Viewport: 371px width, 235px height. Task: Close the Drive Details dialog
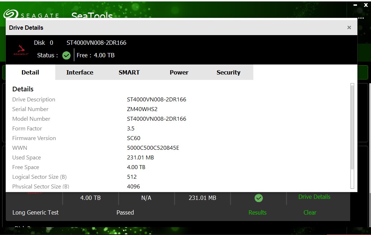point(349,27)
